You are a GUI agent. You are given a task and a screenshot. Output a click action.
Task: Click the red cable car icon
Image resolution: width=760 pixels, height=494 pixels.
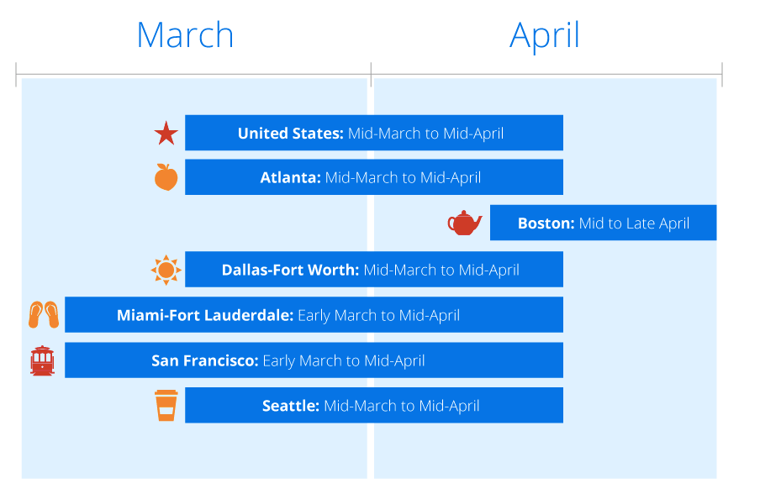tap(42, 360)
